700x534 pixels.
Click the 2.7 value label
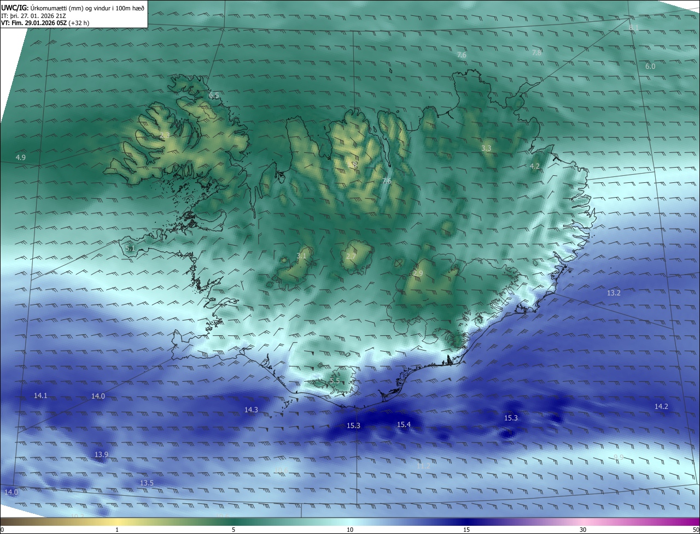pos(351,256)
